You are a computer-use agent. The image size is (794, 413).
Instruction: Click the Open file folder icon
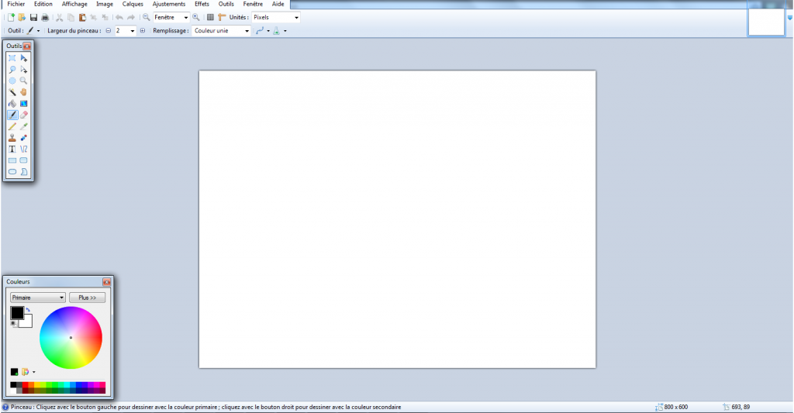(22, 17)
